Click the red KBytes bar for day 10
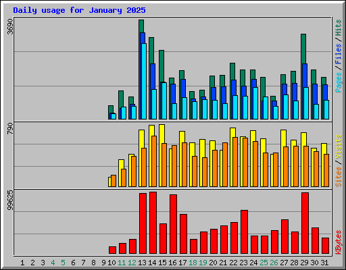This screenshot has width=346, height=270. [x=112, y=250]
